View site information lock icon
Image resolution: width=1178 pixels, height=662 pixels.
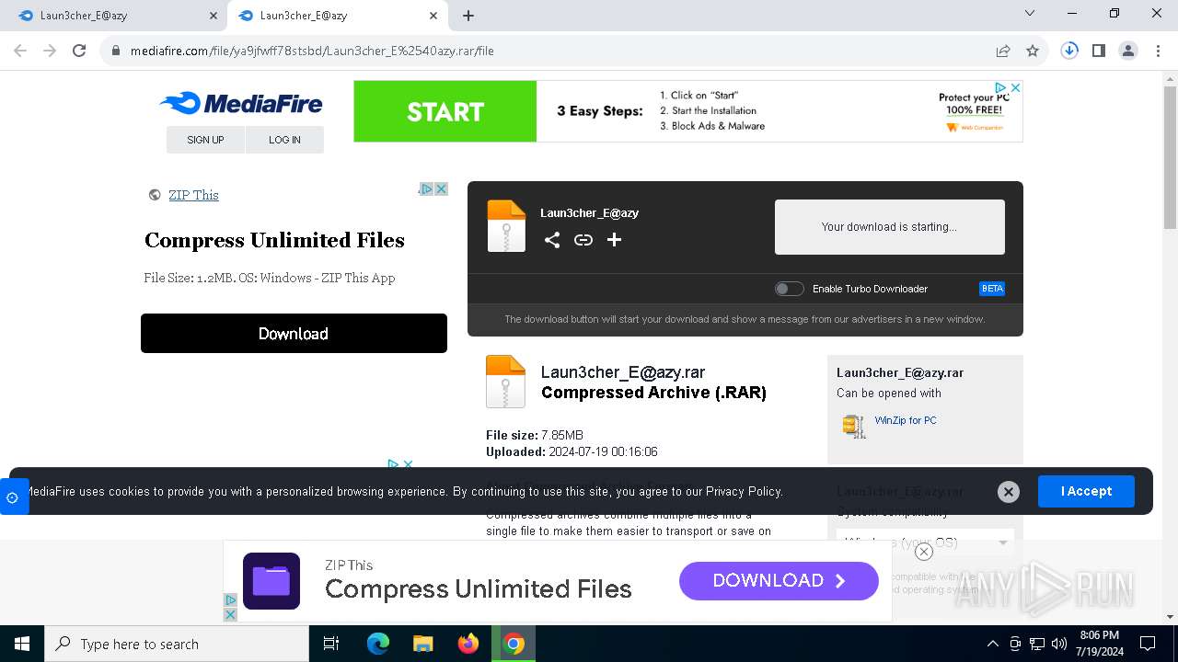(x=116, y=51)
